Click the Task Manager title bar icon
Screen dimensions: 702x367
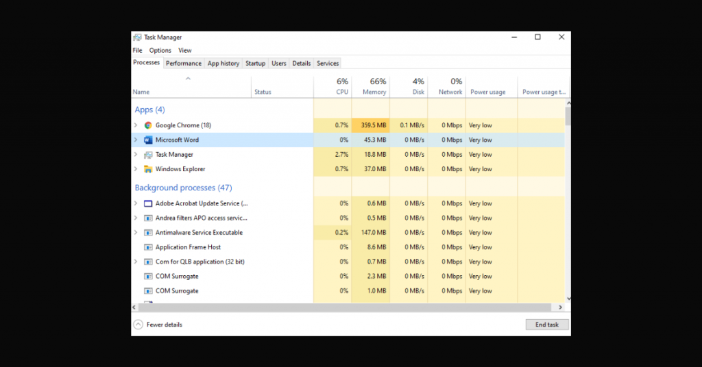coord(137,38)
